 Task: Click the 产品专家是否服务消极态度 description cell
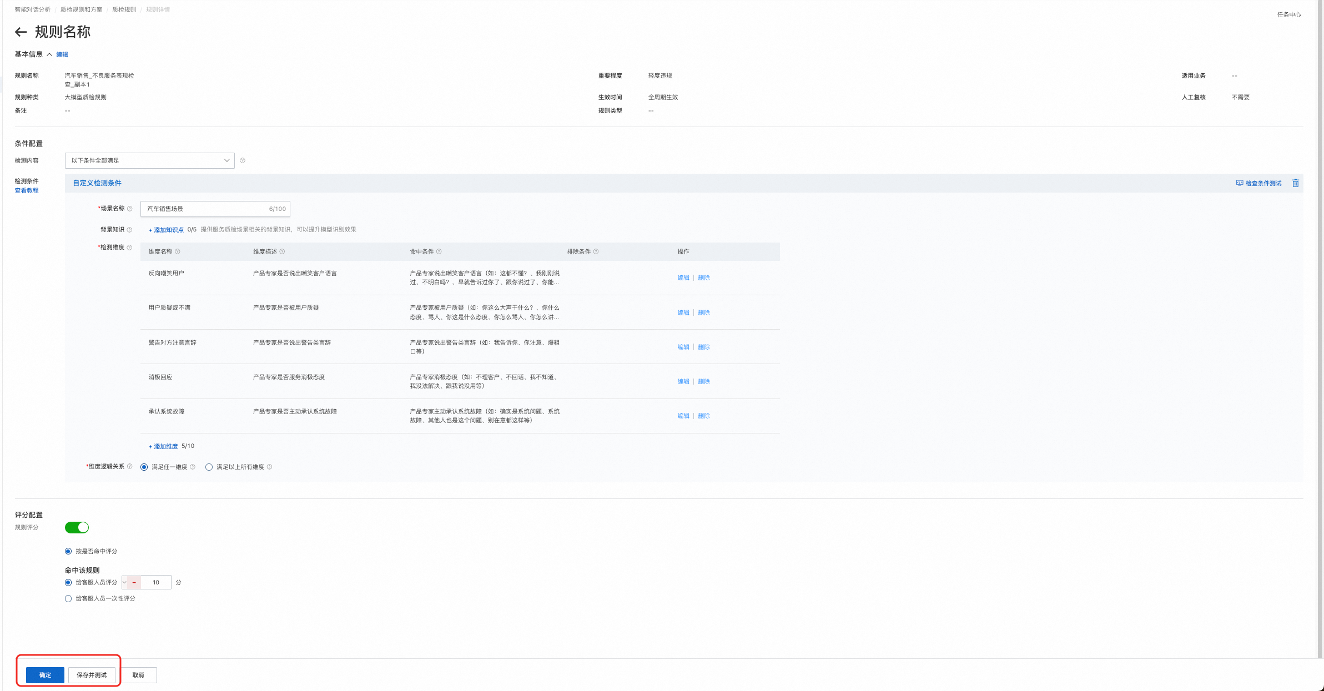pyautogui.click(x=289, y=377)
